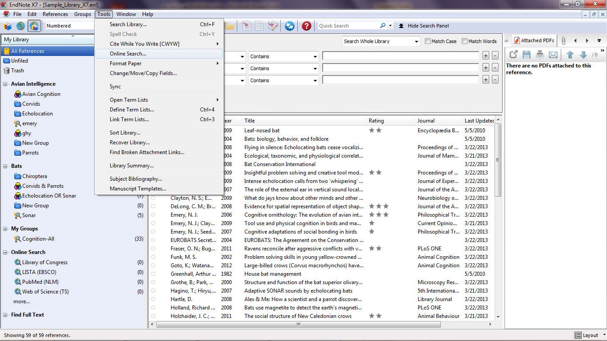Click the more... link under Online Search
This screenshot has height=341, width=607.
tap(21, 301)
